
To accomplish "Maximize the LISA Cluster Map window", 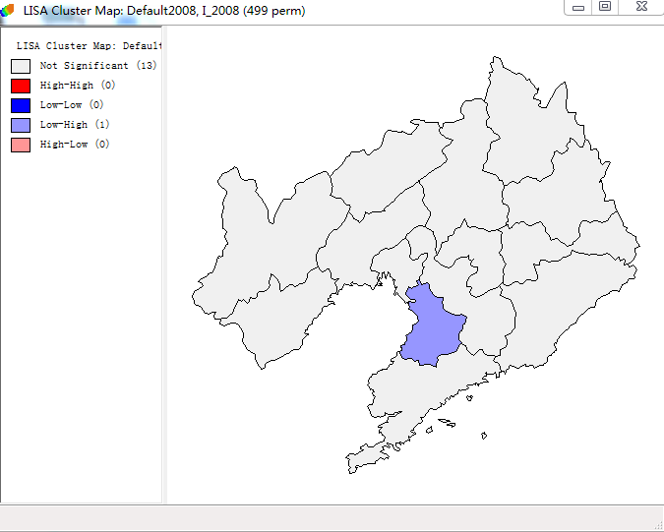I will 605,7.
